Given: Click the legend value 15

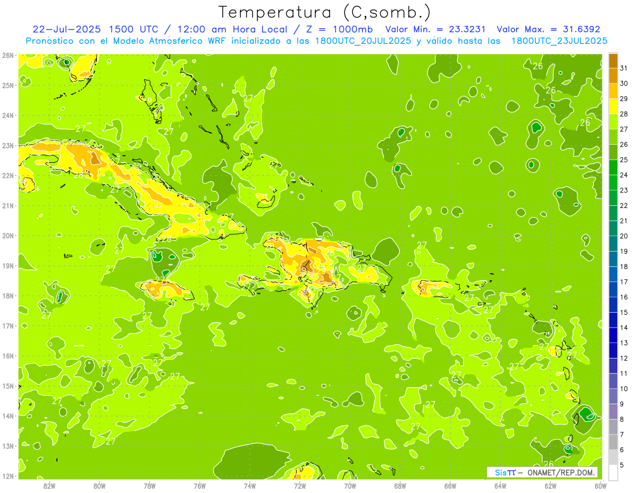Looking at the screenshot, I should [x=625, y=312].
